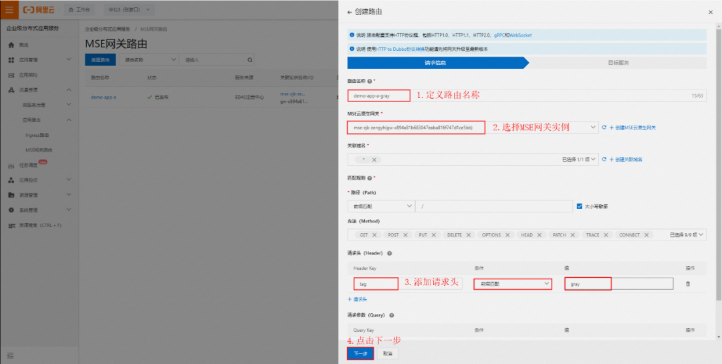Click the 应用验收 sidebar icon
The height and width of the screenshot is (364, 722).
click(11, 180)
